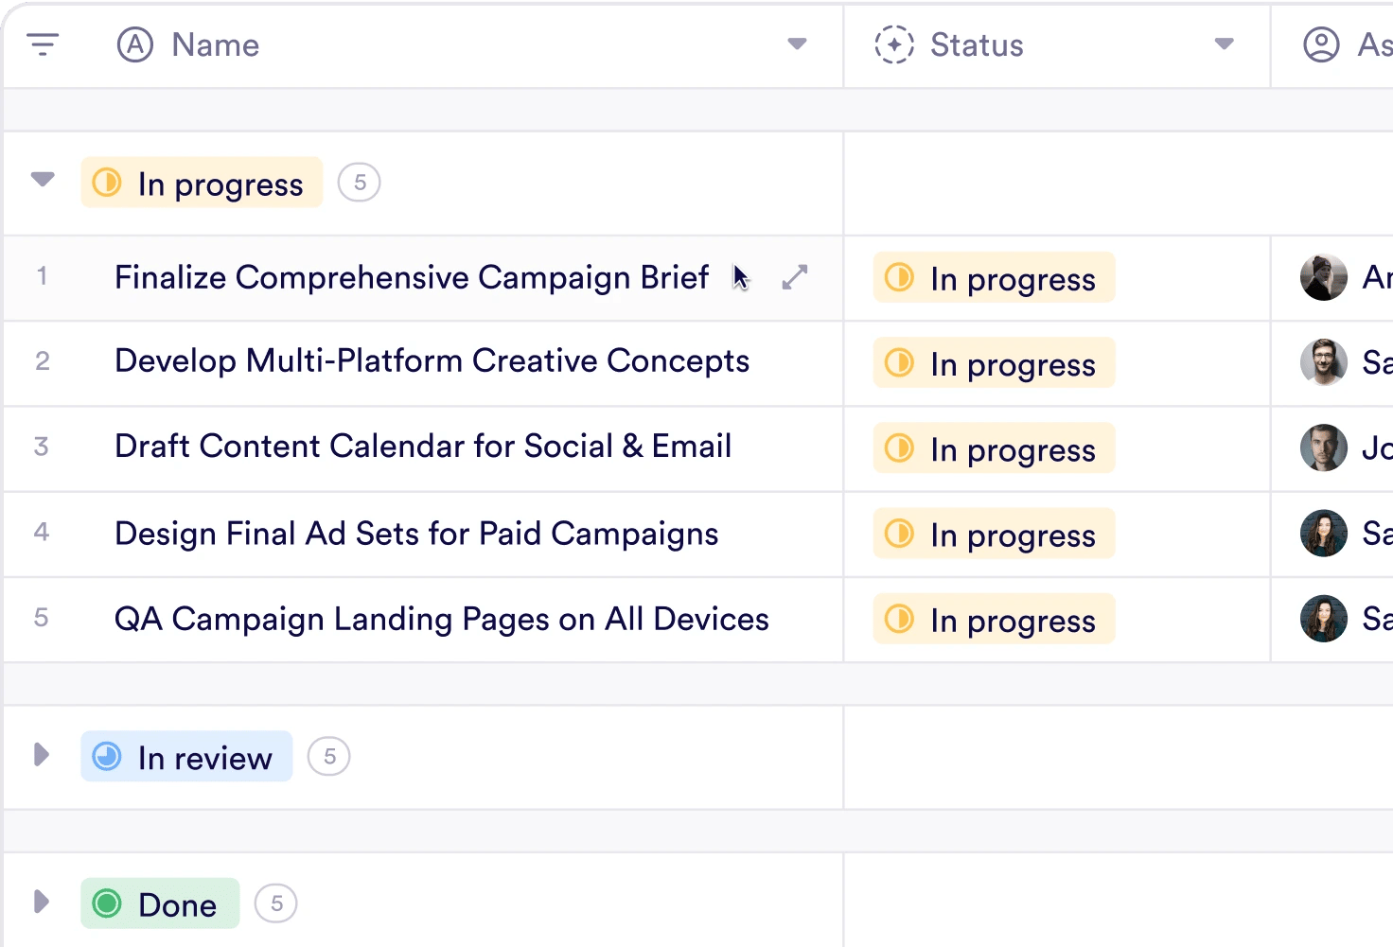Change status of Design Final Ad Sets row
The height and width of the screenshot is (947, 1393).
click(x=994, y=535)
